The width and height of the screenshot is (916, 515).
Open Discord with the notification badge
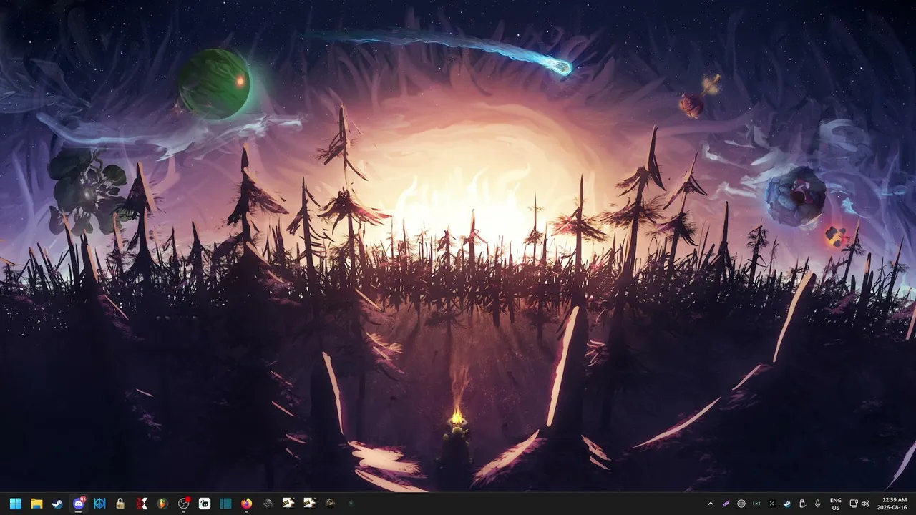(79, 504)
